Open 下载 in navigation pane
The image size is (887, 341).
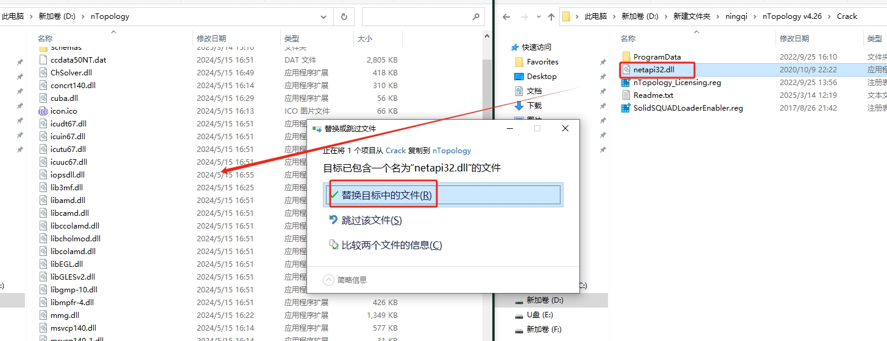point(534,105)
